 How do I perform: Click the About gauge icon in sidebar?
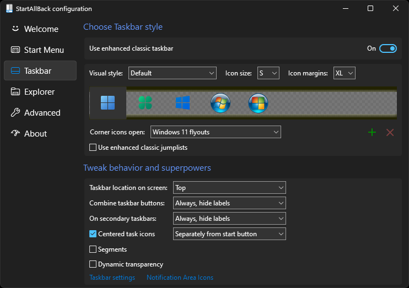[15, 133]
